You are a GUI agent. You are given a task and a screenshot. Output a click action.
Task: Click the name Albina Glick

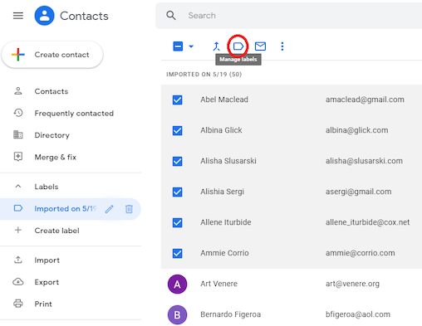point(221,130)
